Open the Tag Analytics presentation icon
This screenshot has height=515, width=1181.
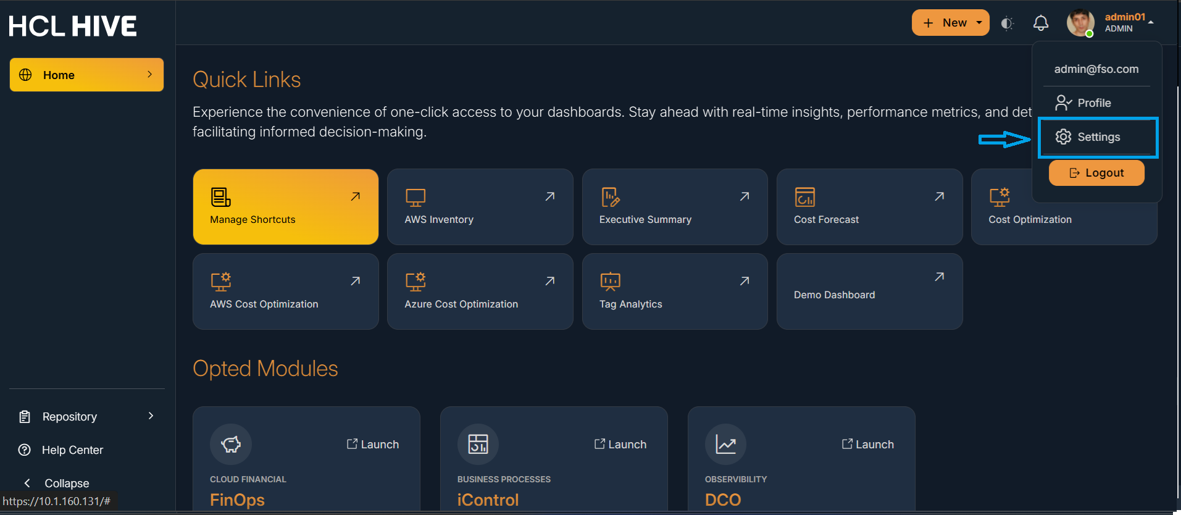(x=610, y=282)
